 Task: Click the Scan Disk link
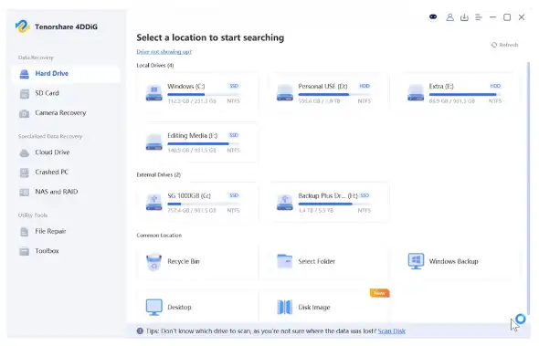[x=392, y=331]
